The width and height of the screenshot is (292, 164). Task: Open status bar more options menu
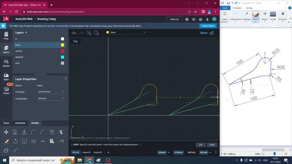tap(216, 152)
